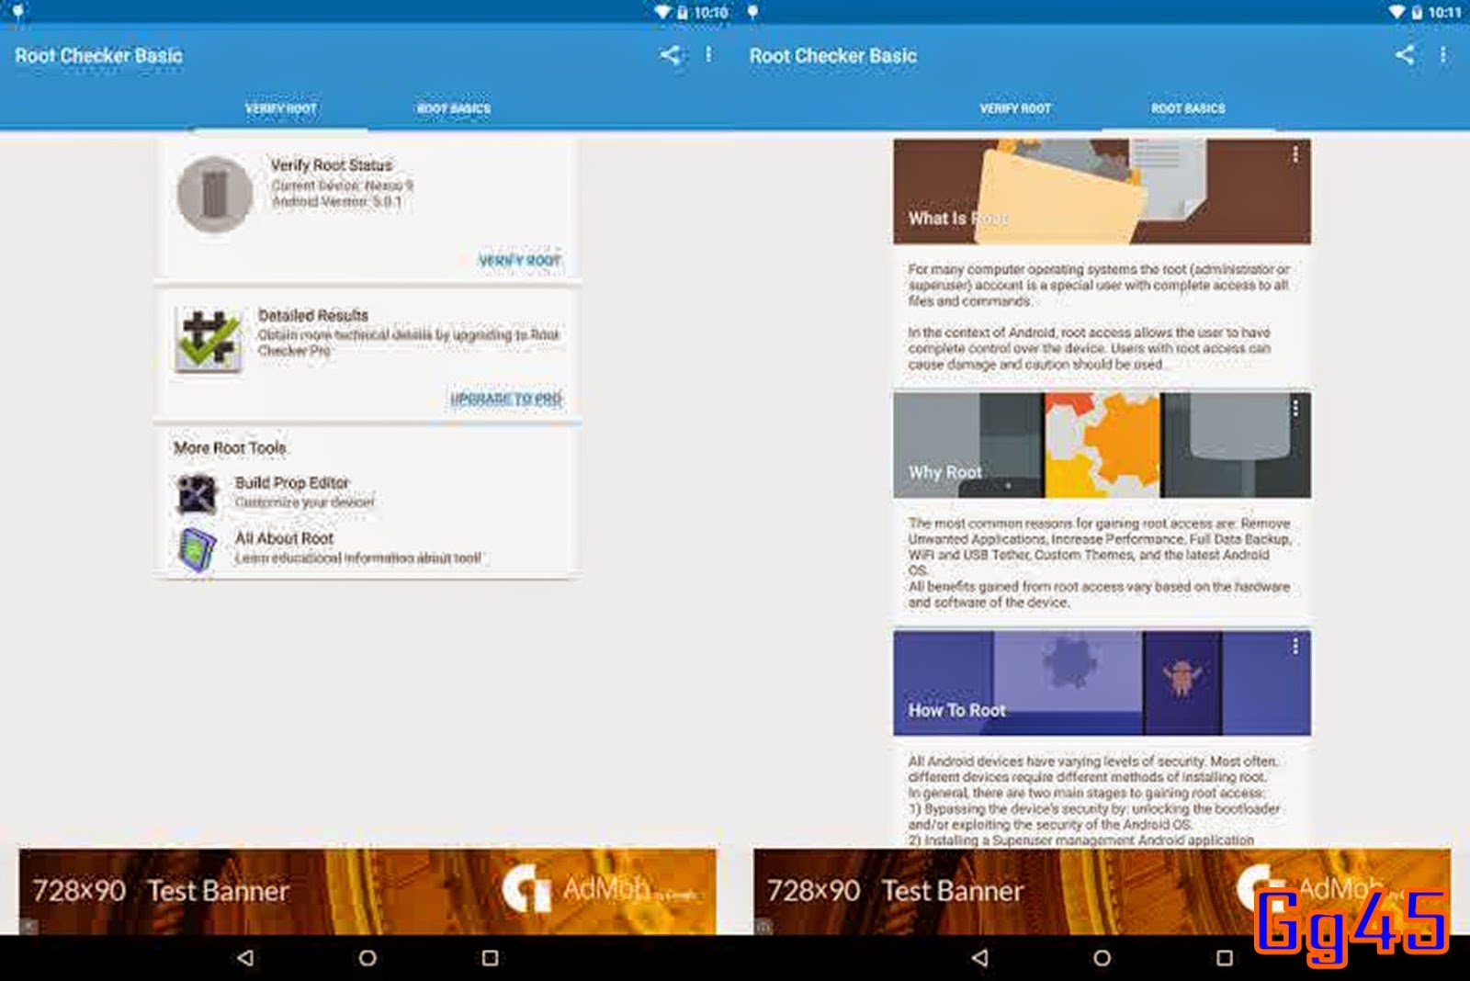Tap the Recents navigation button on the right screen

pyautogui.click(x=1225, y=958)
